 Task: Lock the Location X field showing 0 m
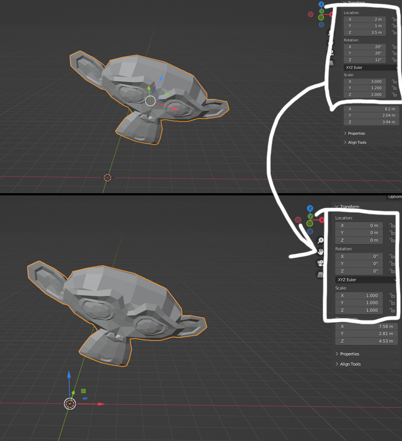click(x=392, y=226)
